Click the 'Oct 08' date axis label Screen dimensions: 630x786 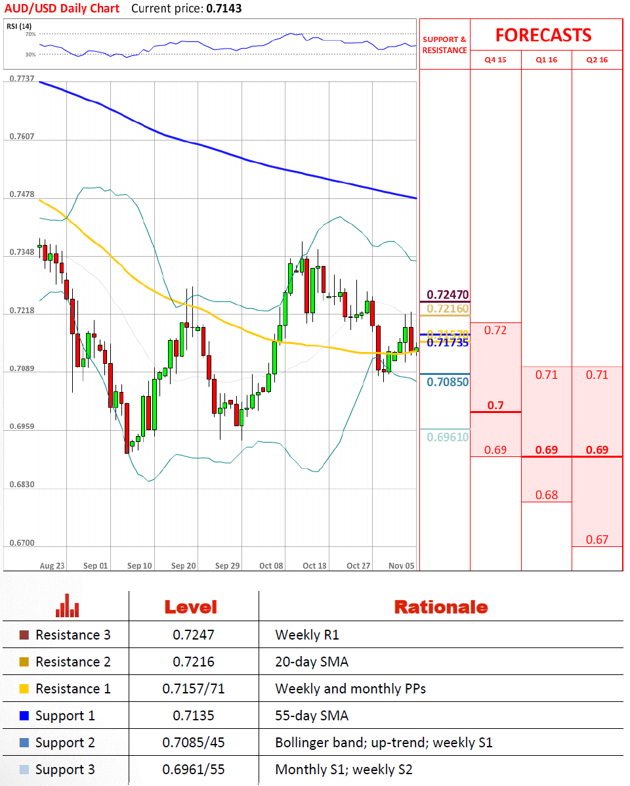271,565
